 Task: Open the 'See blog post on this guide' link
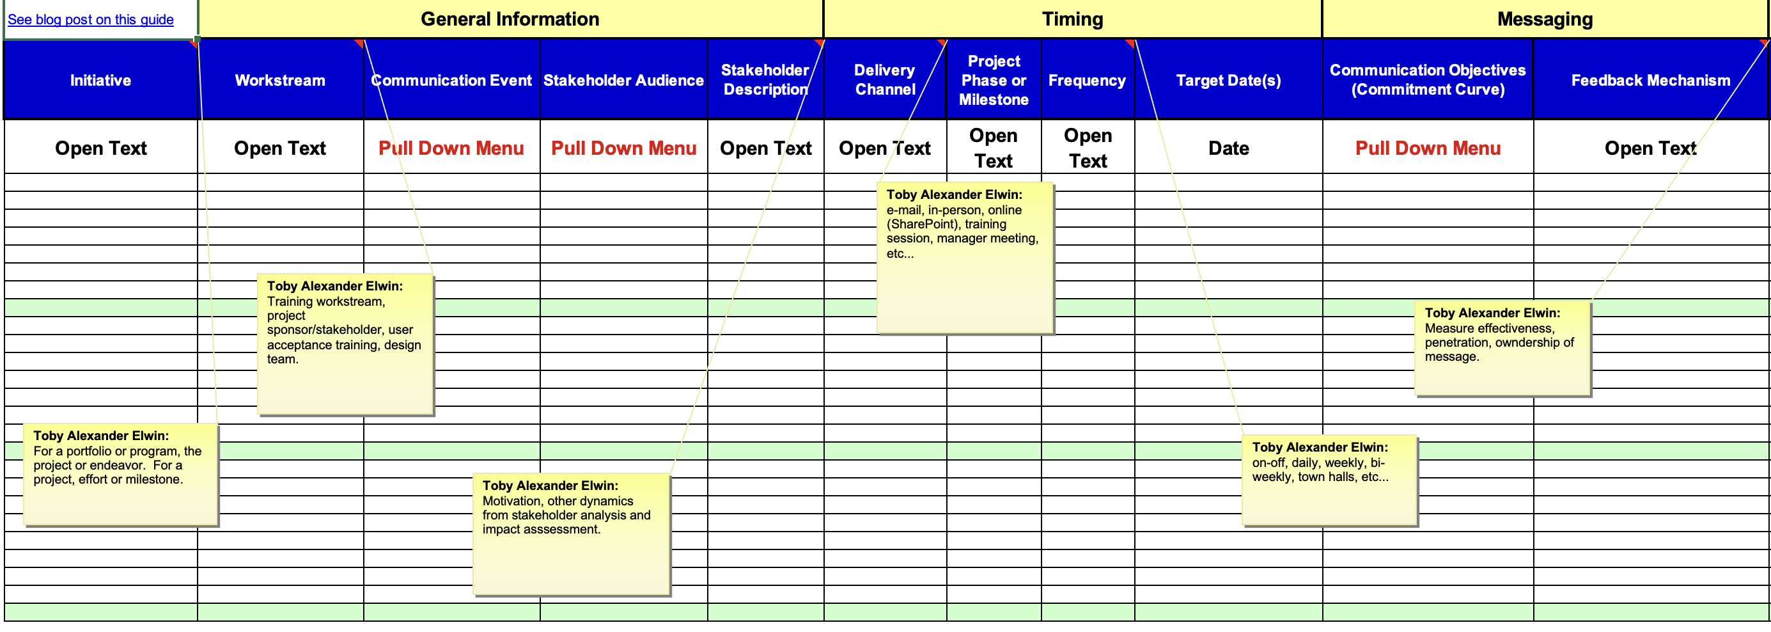(90, 19)
